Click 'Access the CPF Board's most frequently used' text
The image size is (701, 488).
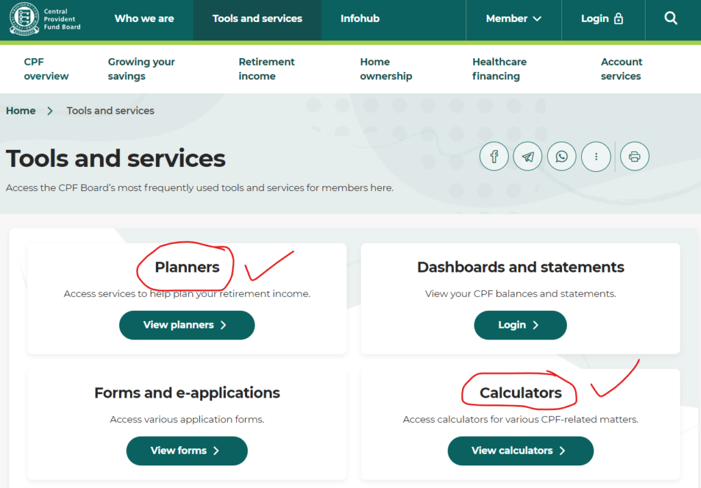point(200,188)
